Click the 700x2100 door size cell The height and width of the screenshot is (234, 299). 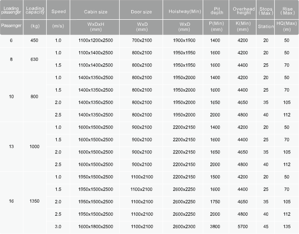(142, 41)
